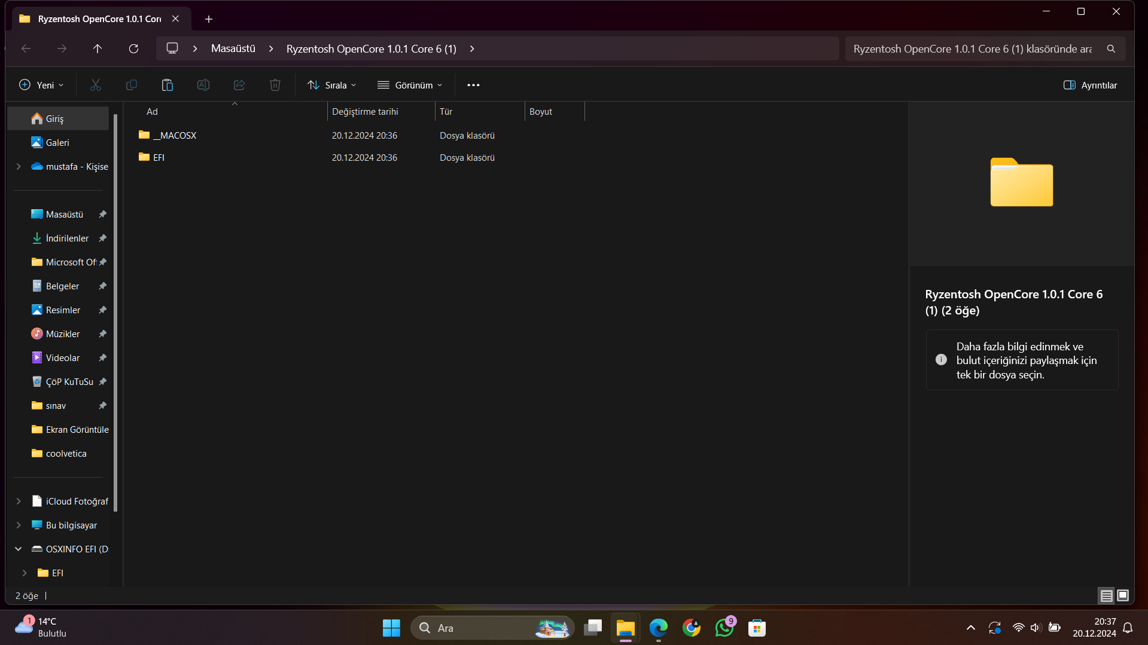Screen dimensions: 1148x645
Task: Switch to large thumbnails view in status bar
Action: [1123, 595]
